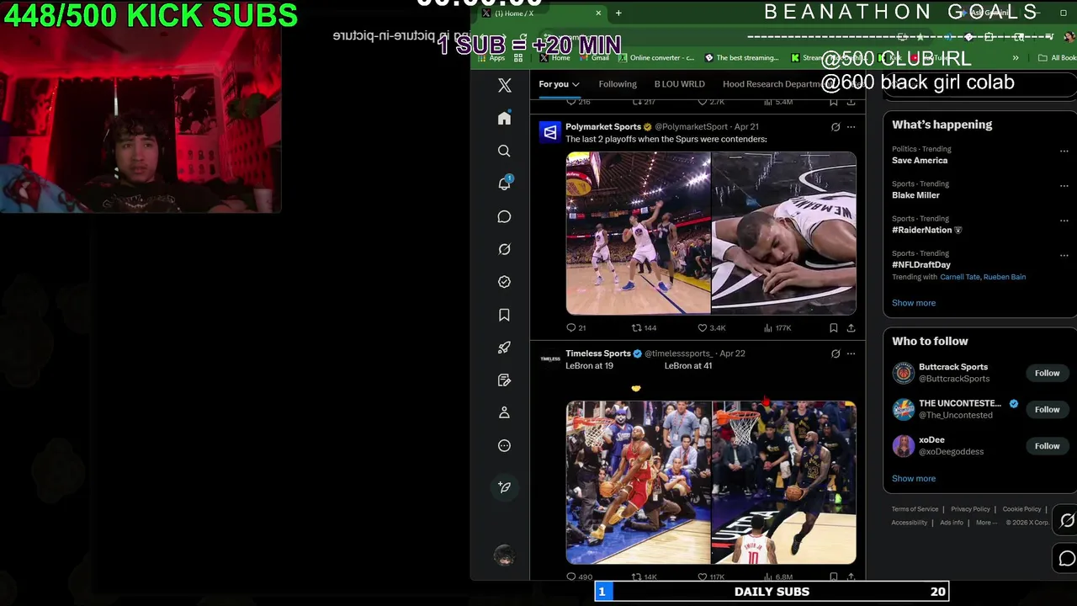The height and width of the screenshot is (606, 1077).
Task: Follow THE UNCONTESTED account
Action: [x=1047, y=409]
